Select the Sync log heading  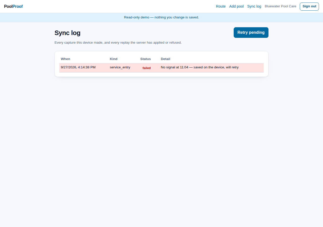click(x=67, y=33)
